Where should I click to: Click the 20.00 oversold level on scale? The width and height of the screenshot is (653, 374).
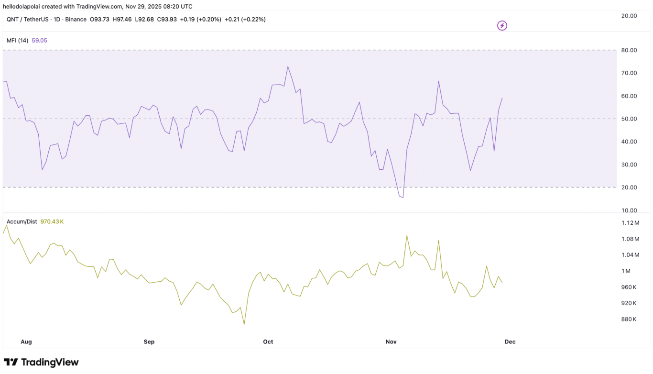(629, 187)
